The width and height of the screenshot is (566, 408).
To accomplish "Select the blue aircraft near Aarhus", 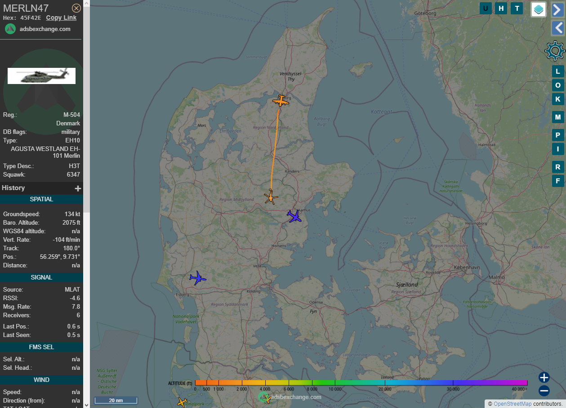I will click(294, 217).
